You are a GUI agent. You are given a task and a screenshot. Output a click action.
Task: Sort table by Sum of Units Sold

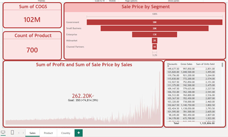205,64
